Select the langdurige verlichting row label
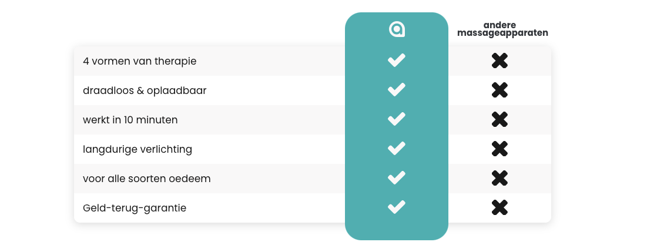This screenshot has width=657, height=252. (x=138, y=149)
